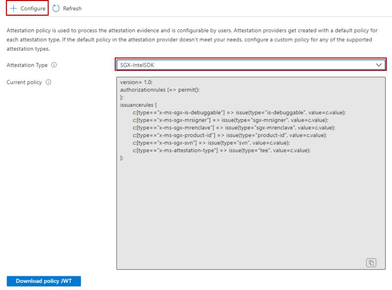Click the Refresh circular arrow icon
Viewport: 392px width, 290px height.
55,8
